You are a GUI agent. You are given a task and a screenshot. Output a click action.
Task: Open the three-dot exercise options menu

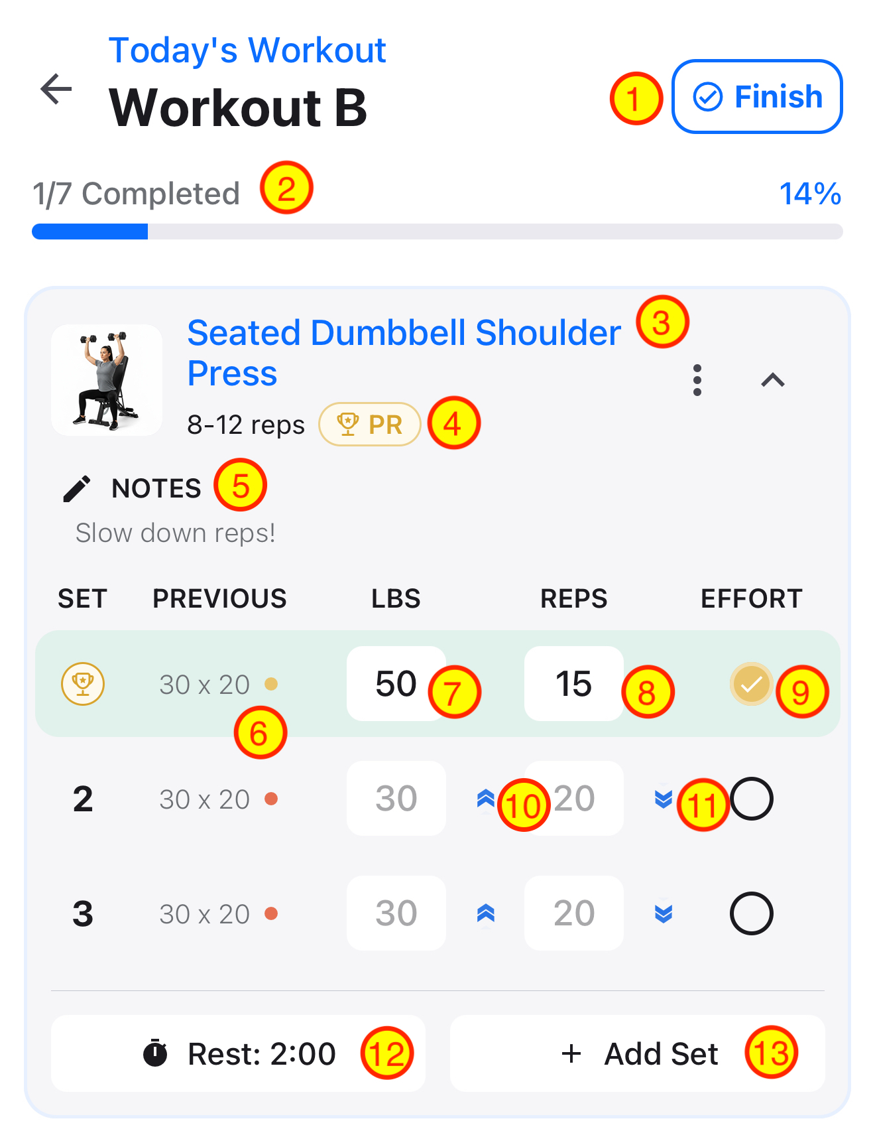[x=697, y=380]
